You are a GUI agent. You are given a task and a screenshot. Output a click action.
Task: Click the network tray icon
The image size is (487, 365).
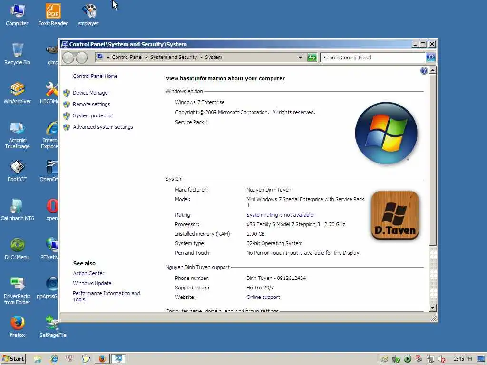point(430,359)
